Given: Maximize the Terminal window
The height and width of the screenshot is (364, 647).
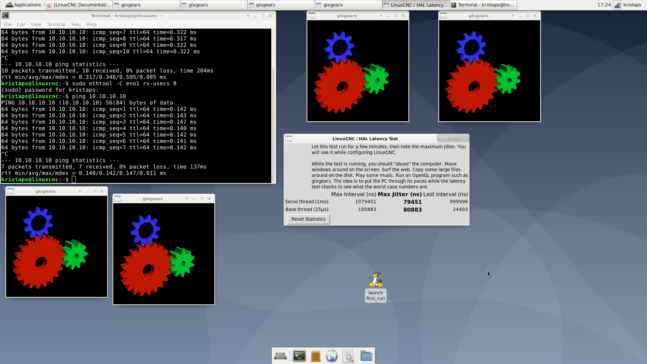Looking at the screenshot, I should tap(263, 16).
